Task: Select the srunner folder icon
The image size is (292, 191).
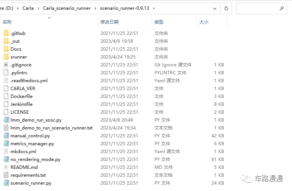Action: tap(6, 57)
